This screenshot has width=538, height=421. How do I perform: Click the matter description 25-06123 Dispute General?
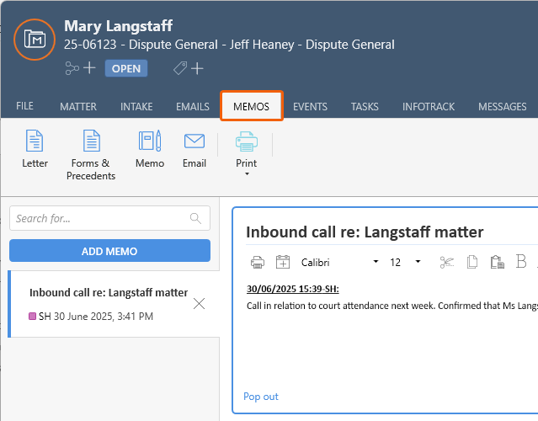coord(229,45)
